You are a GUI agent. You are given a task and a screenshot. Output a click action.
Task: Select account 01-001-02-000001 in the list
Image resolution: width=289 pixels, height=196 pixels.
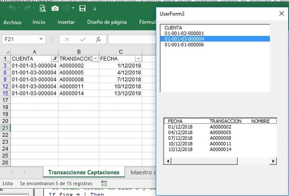point(184,34)
